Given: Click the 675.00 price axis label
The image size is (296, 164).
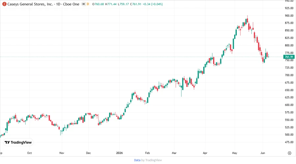Looking at the screenshot, I should (x=289, y=83).
